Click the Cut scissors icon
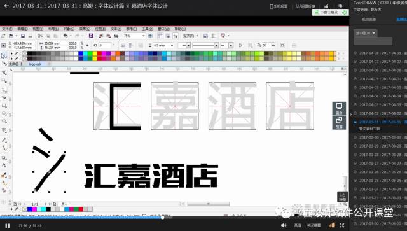Image resolution: width=407 pixels, height=231 pixels. (40, 36)
